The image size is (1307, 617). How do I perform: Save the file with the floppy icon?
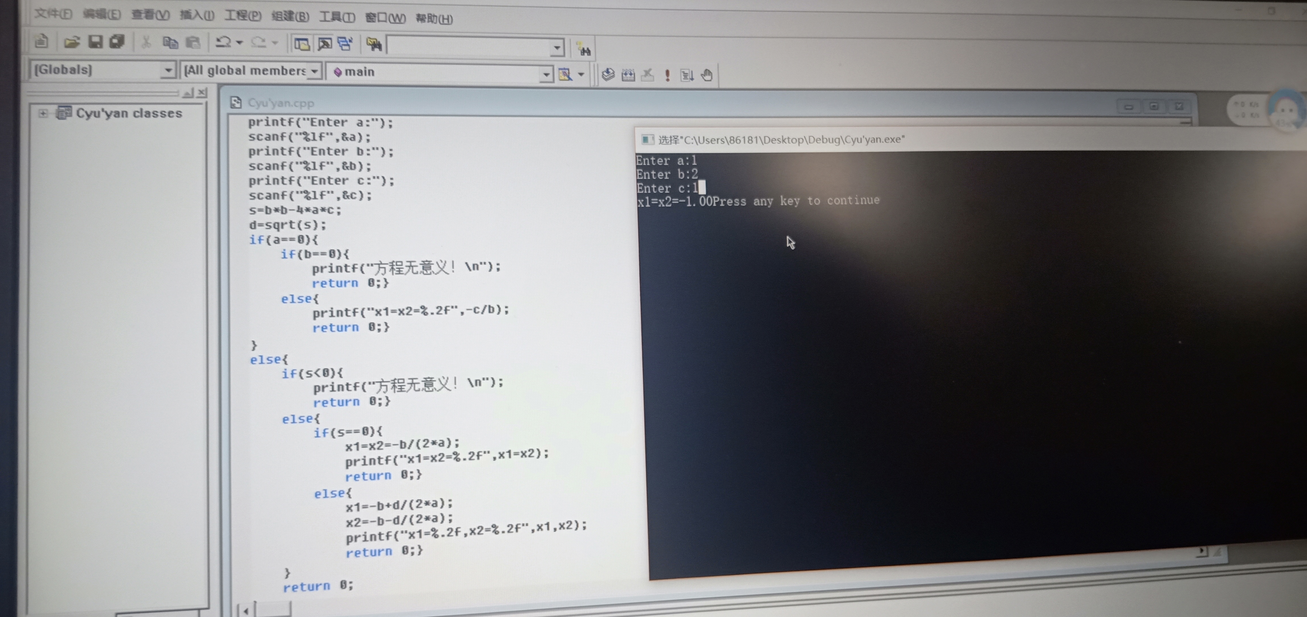[95, 42]
